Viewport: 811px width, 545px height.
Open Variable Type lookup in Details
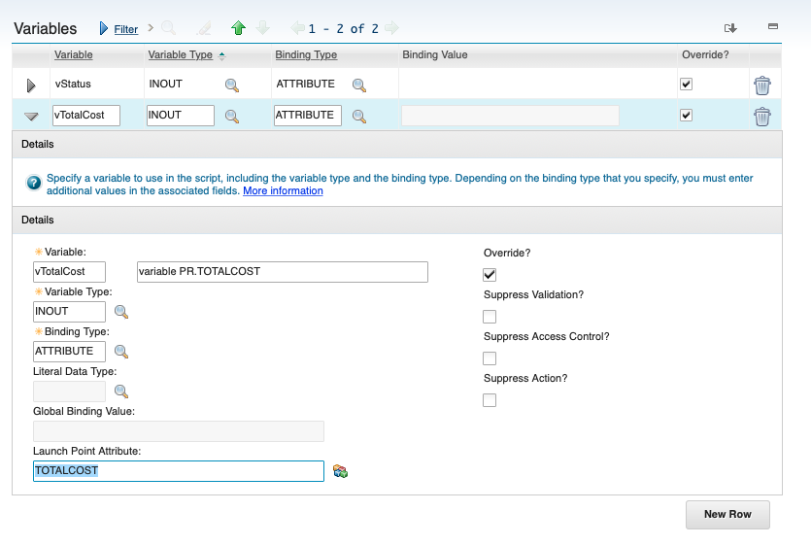click(x=121, y=312)
